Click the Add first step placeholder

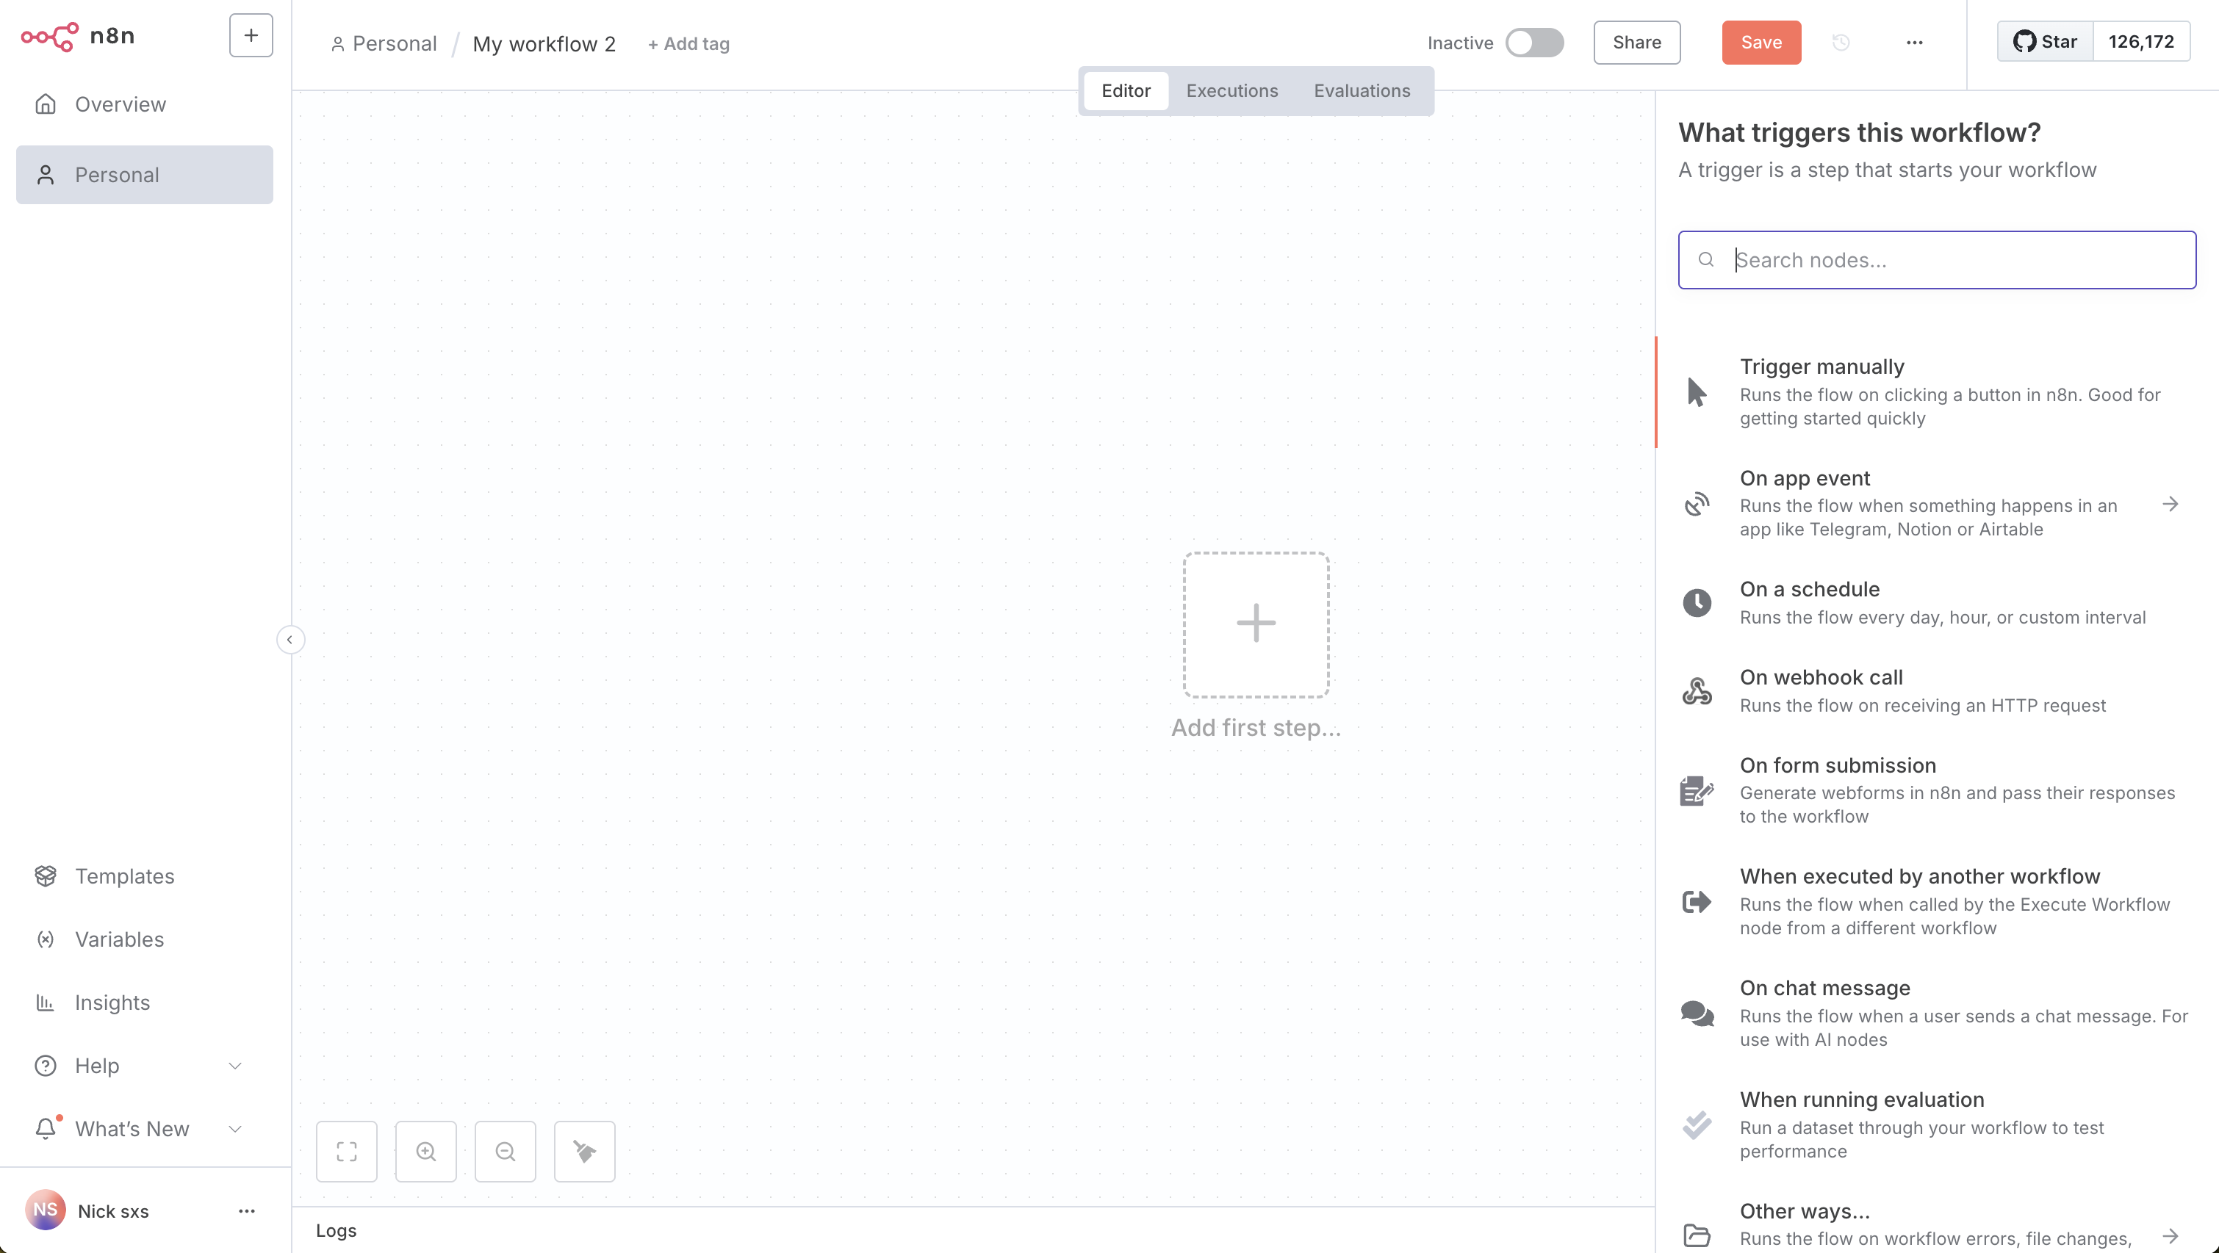[1256, 624]
